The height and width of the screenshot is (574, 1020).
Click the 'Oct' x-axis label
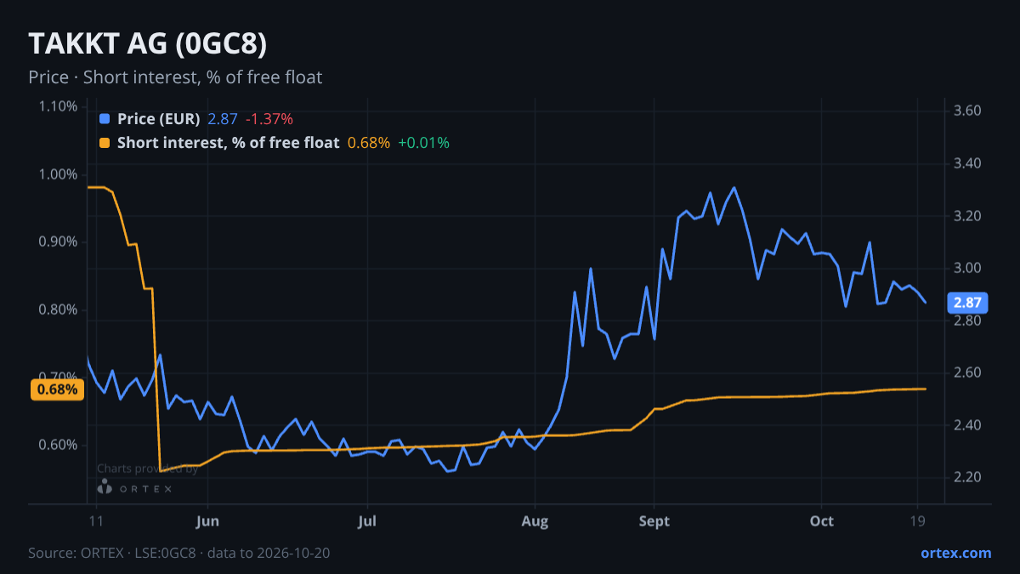(821, 520)
